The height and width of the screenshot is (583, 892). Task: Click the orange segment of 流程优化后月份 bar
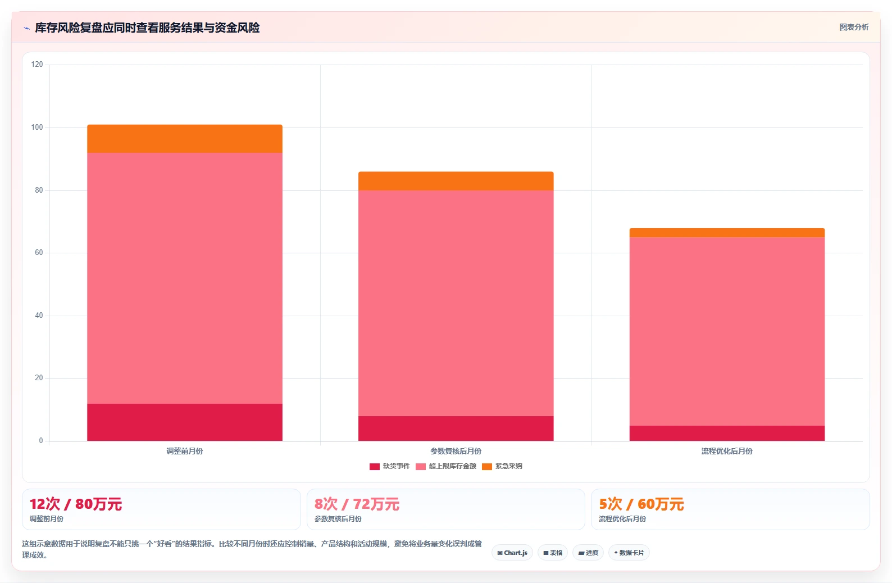click(x=727, y=233)
